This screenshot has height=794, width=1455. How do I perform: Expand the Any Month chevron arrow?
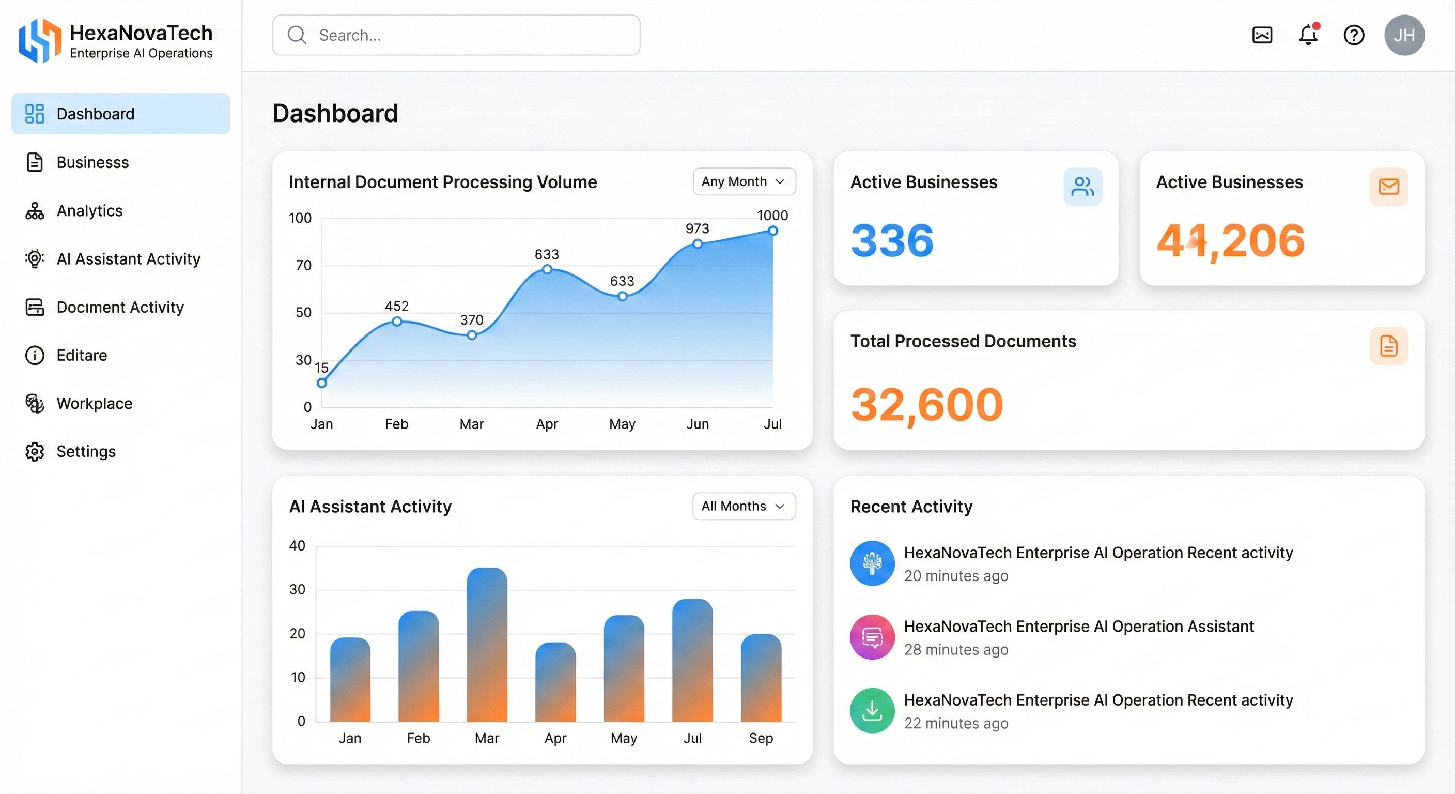tap(781, 182)
